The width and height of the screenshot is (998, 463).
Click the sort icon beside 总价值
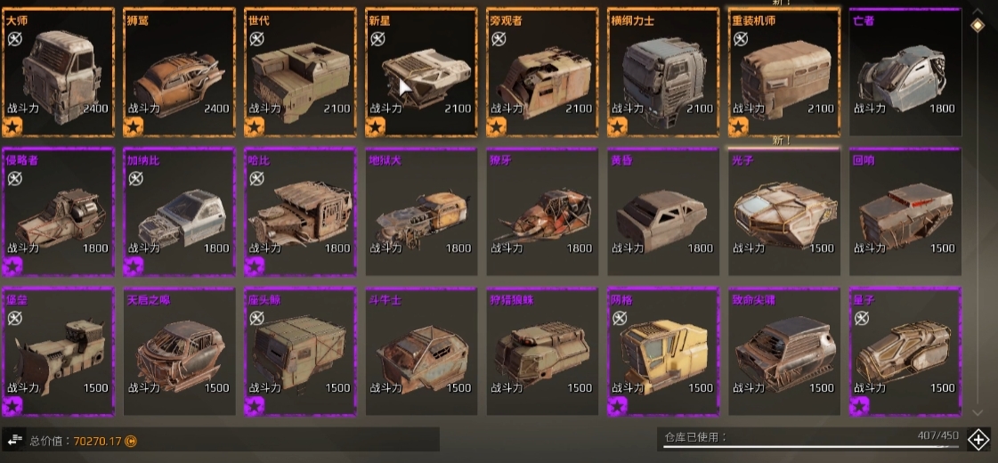click(x=14, y=439)
